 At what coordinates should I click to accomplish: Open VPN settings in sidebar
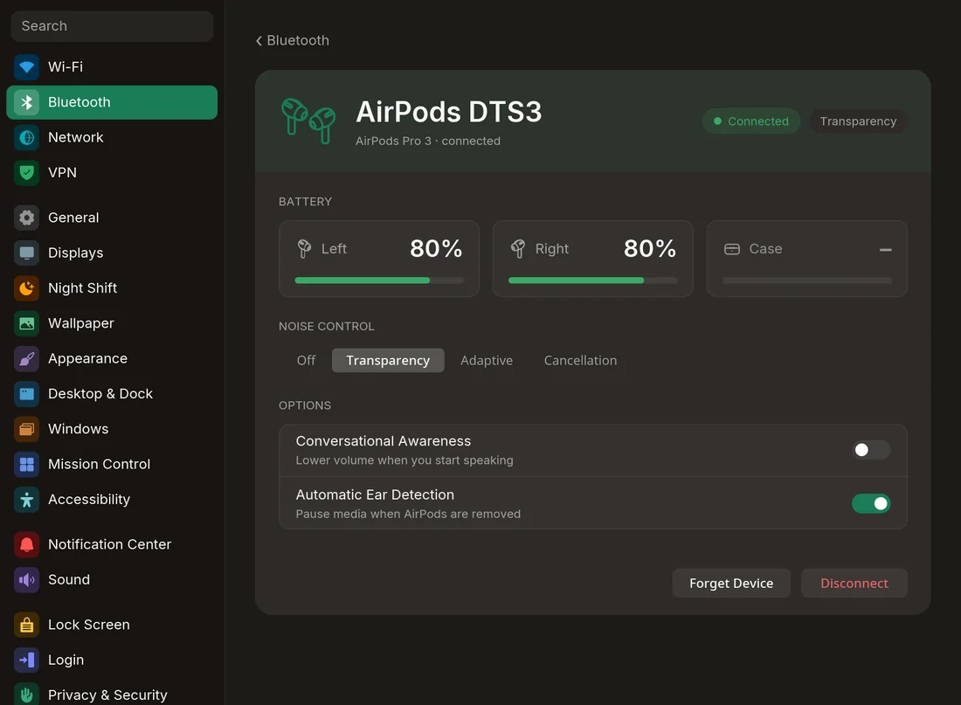[112, 173]
